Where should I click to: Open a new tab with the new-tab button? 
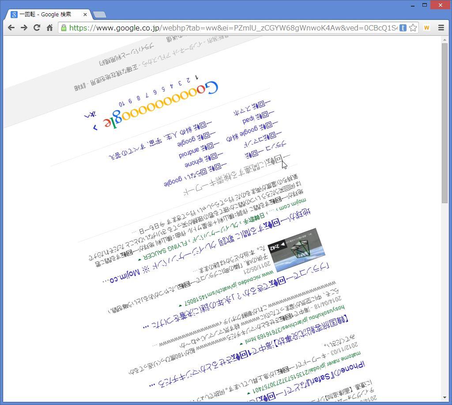(100, 15)
